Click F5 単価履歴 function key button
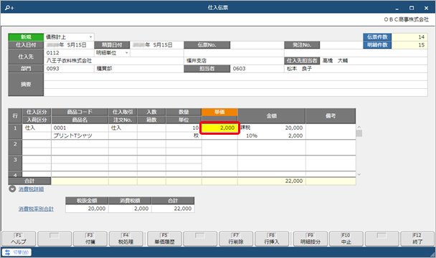The width and height of the screenshot is (436, 258). (164, 239)
